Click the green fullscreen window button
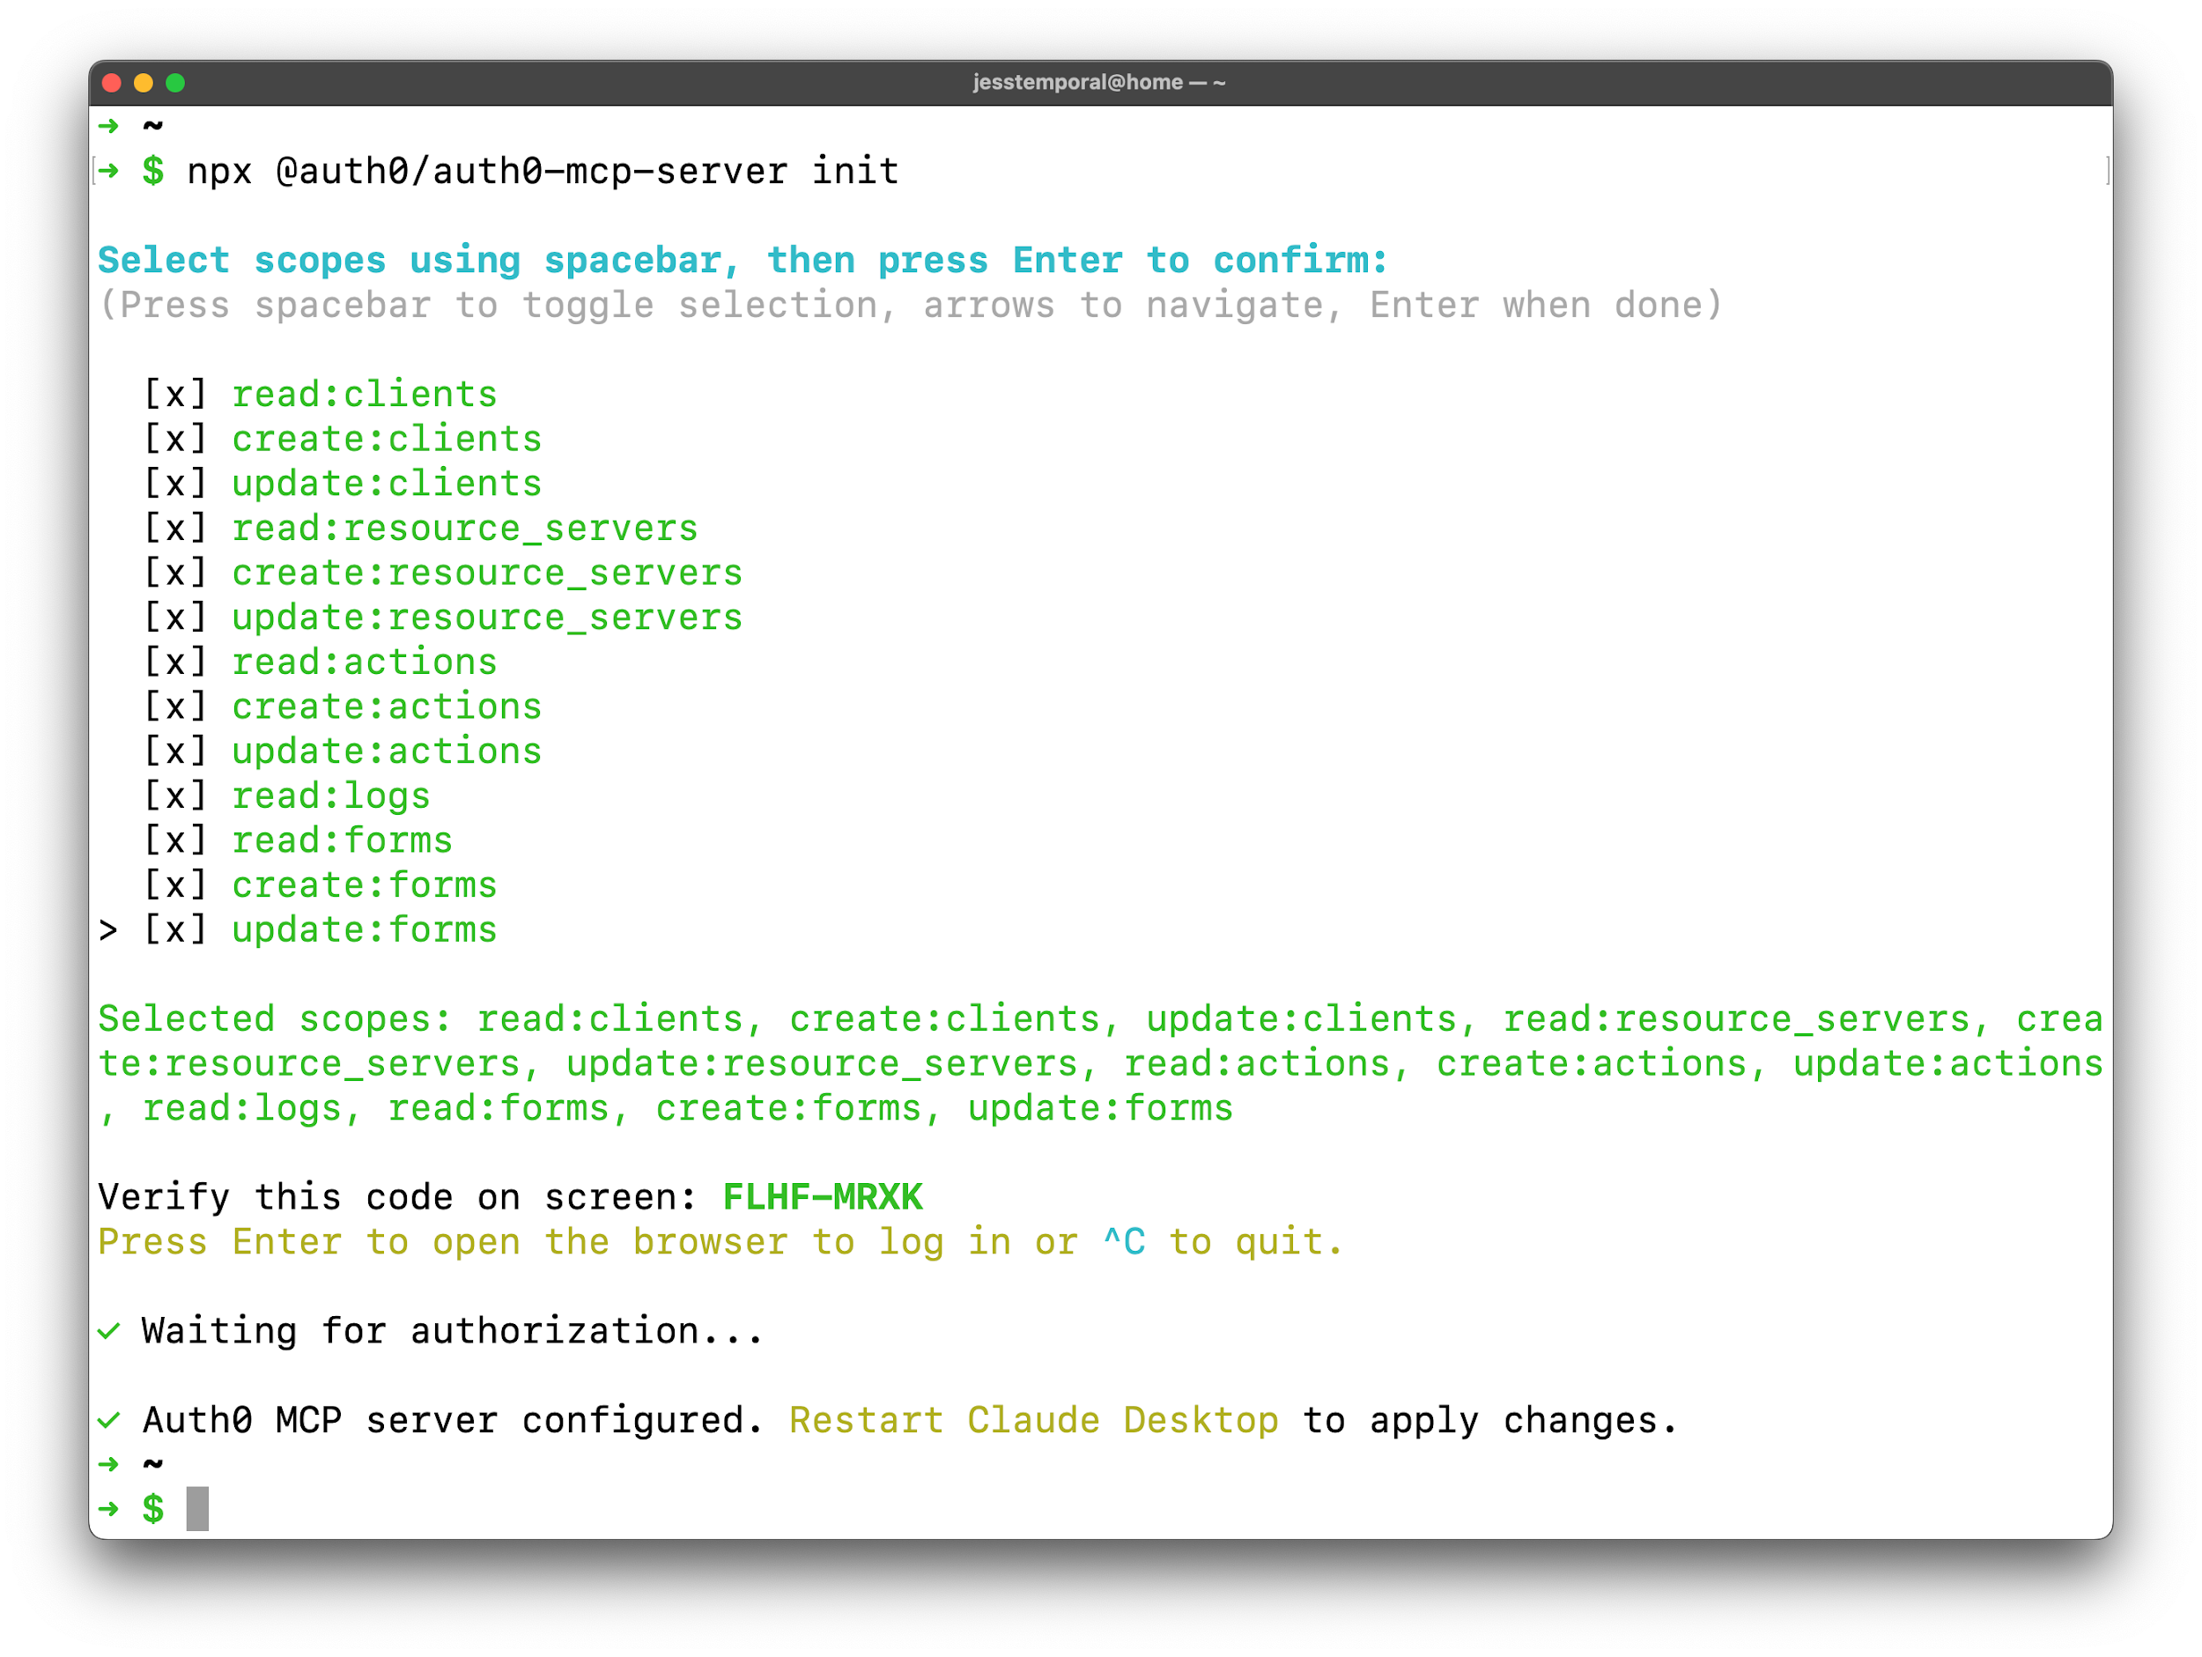The height and width of the screenshot is (1657, 2202). click(x=175, y=83)
